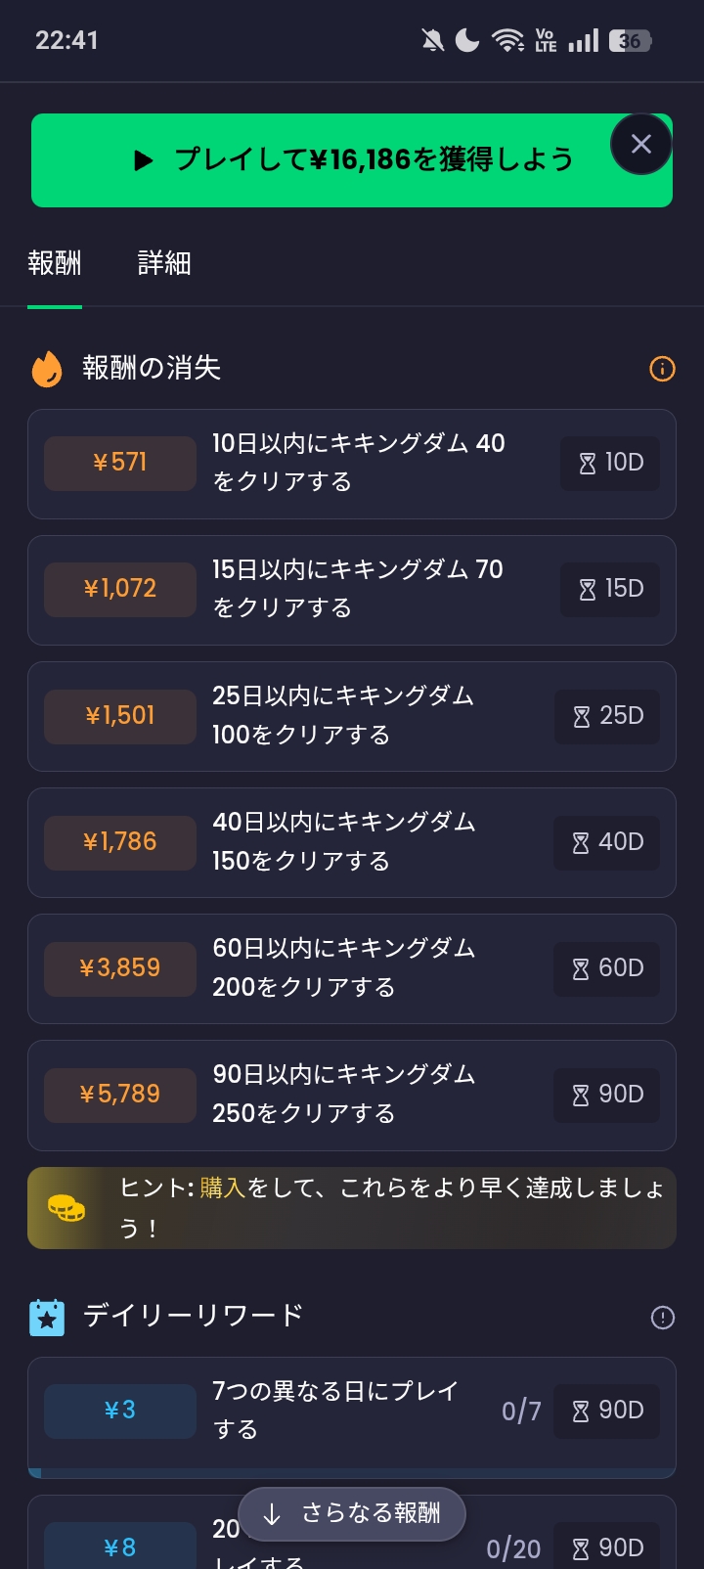Tap the 10D hourglass timer badge
The width and height of the screenshot is (704, 1569).
point(610,463)
